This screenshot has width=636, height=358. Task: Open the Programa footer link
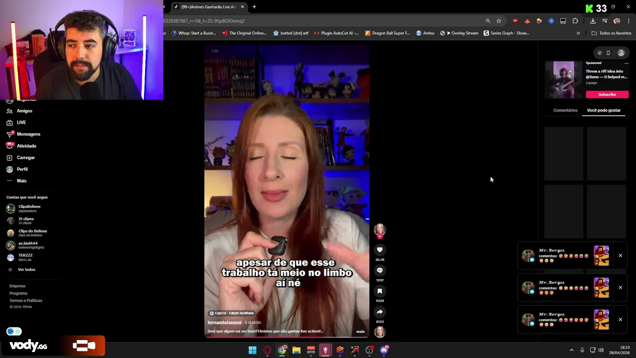[18, 293]
